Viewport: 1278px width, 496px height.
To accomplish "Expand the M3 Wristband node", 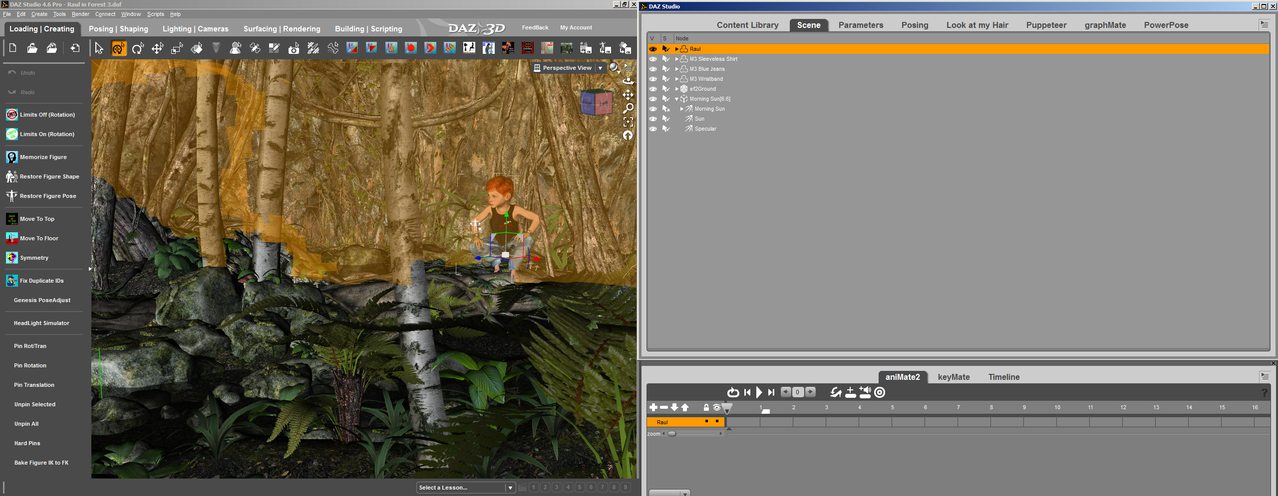I will click(x=676, y=79).
